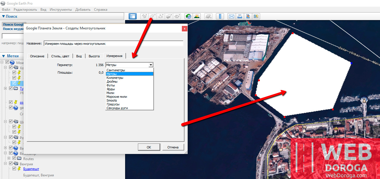Show historical imagery with clock icon
The width and height of the screenshot is (380, 179).
click(189, 17)
